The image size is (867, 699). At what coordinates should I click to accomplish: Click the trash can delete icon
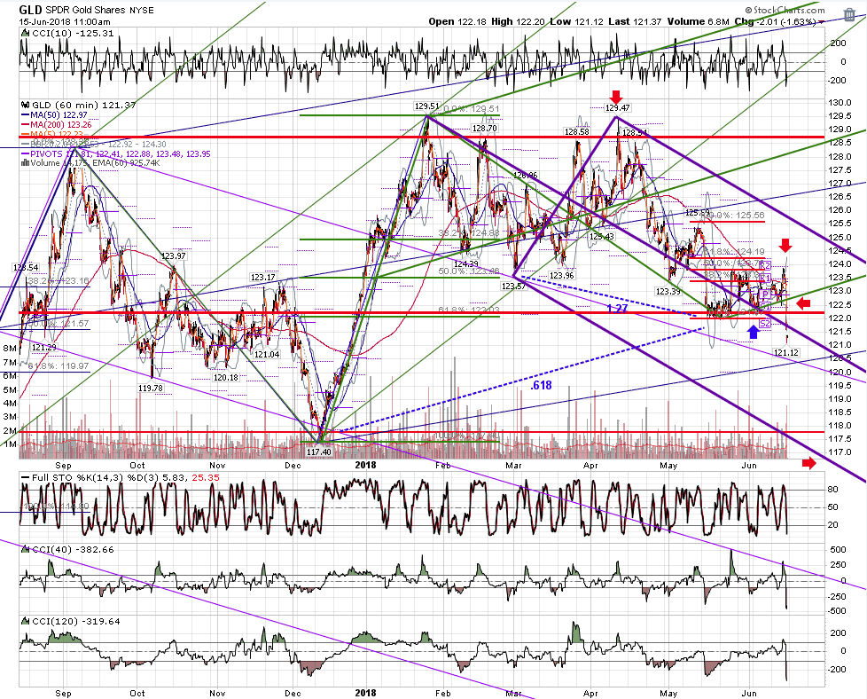click(849, 14)
